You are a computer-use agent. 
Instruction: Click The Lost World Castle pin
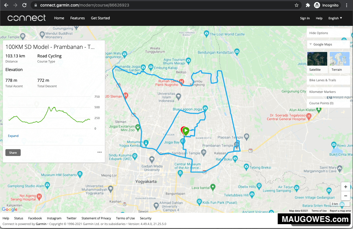[x=206, y=34]
